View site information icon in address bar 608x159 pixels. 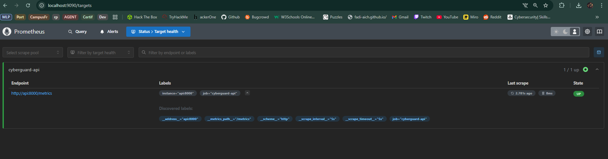click(x=42, y=5)
